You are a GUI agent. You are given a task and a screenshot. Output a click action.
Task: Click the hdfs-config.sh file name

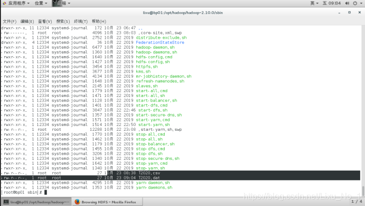153,62
